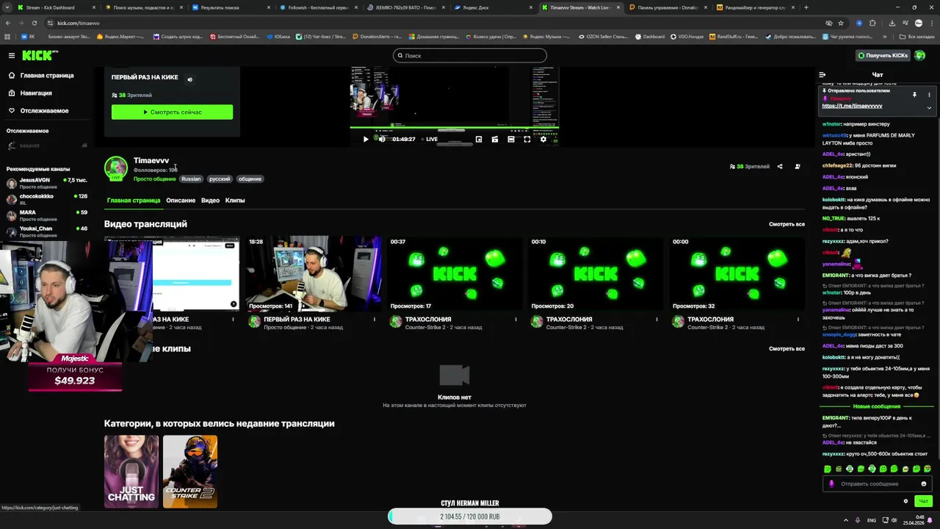
Task: Open the 18:28 ПЕРВЫЙ РАЗ НА КИКЕ video thumbnail
Action: (313, 273)
